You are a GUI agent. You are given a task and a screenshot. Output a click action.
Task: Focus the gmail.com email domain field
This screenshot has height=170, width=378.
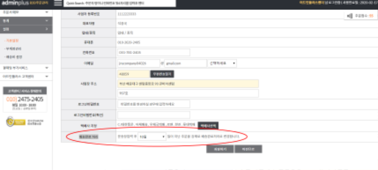pyautogui.click(x=185, y=63)
